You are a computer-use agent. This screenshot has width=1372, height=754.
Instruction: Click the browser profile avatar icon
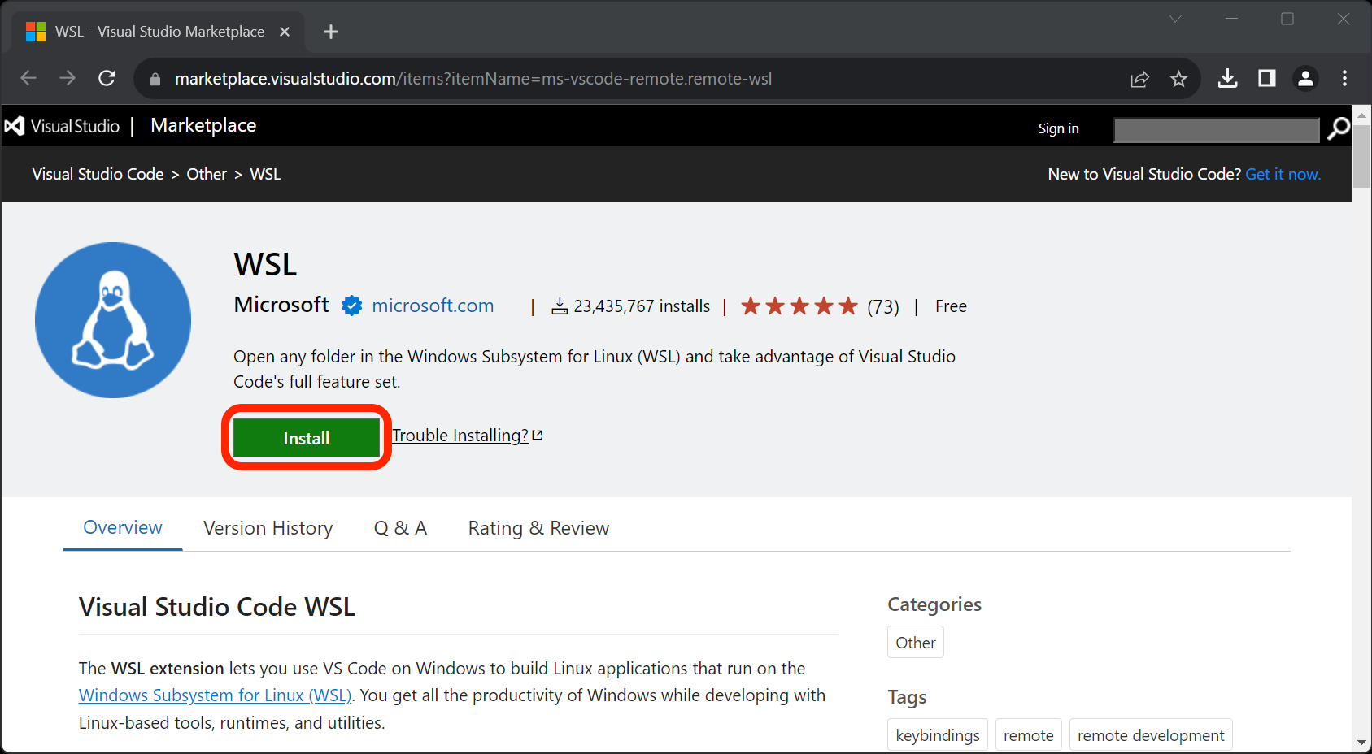[x=1305, y=78]
